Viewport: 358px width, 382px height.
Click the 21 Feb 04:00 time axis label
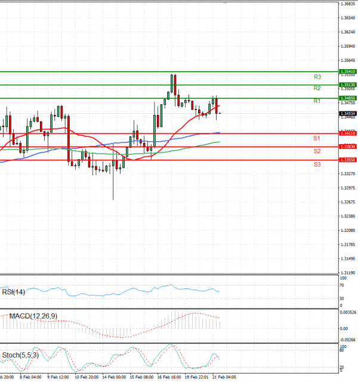pos(224,377)
